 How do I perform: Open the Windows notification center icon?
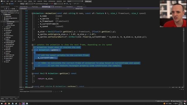pyautogui.click(x=185, y=104)
